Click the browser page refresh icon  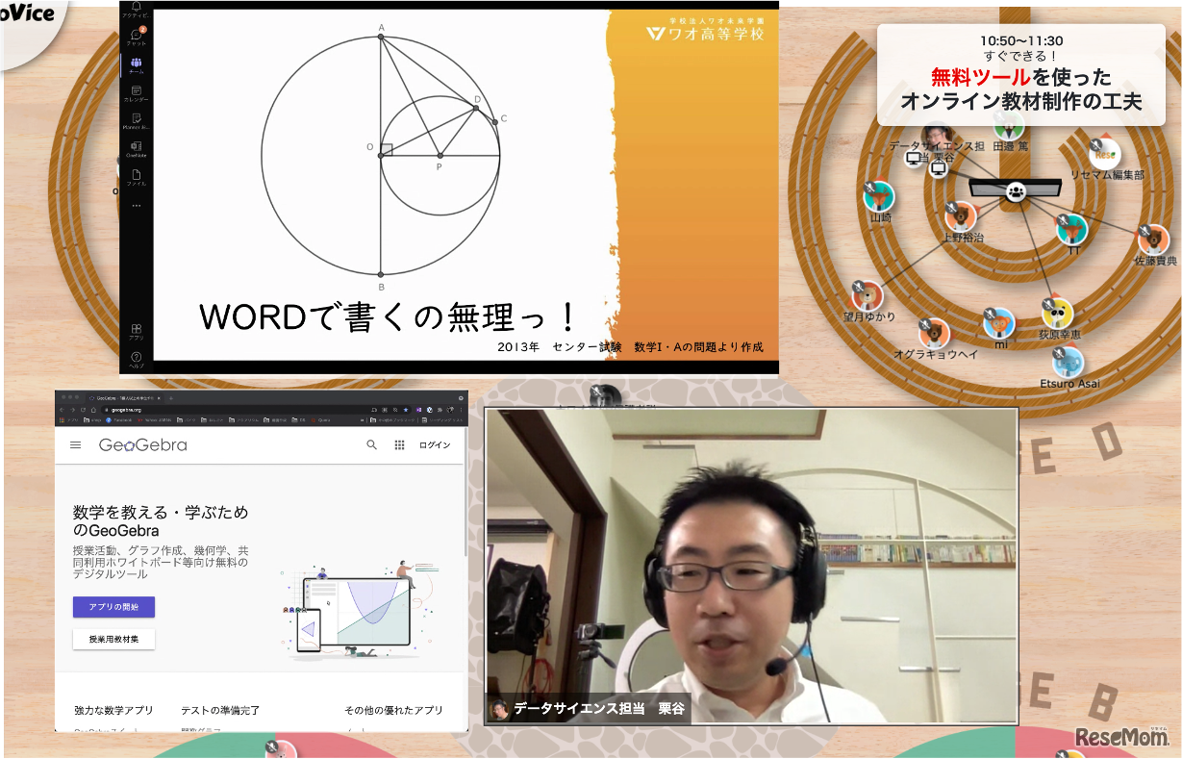[x=83, y=409]
